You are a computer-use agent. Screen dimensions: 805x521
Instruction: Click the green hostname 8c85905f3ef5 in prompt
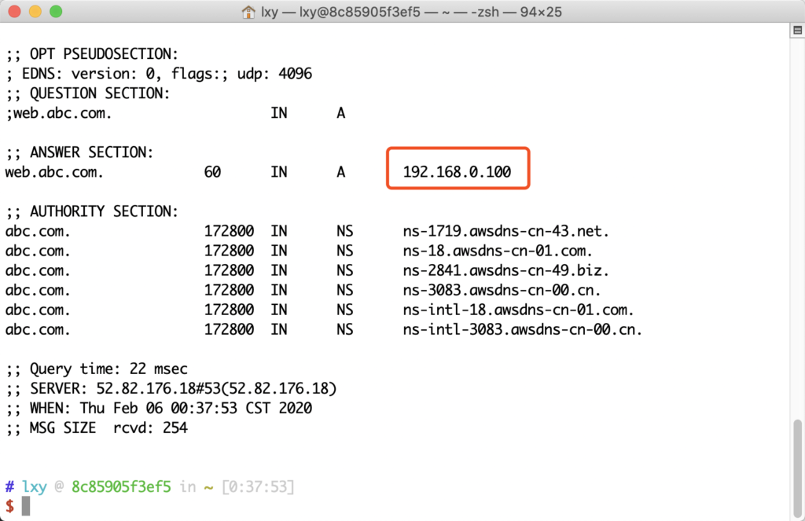point(121,487)
